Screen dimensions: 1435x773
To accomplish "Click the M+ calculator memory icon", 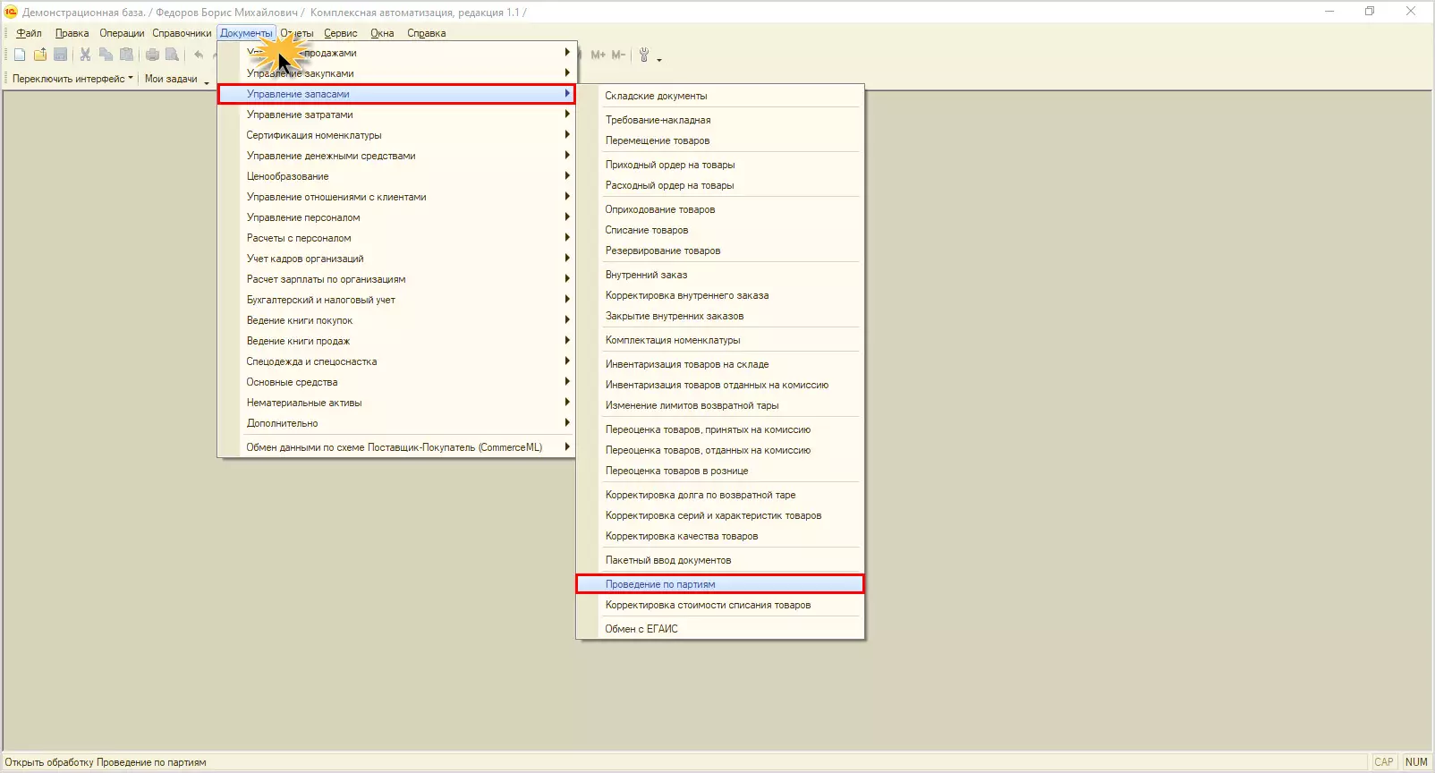I will [598, 55].
